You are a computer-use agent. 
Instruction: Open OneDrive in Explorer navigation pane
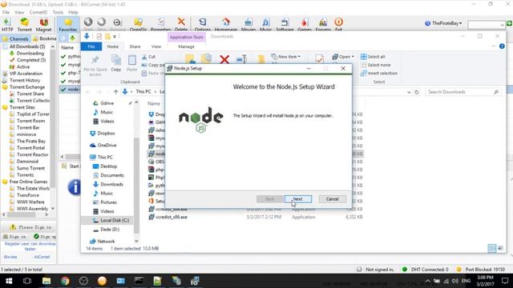click(x=103, y=145)
